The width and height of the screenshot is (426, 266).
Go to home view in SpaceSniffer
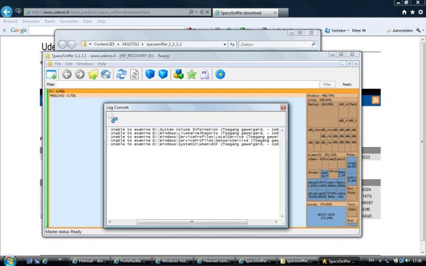coord(106,74)
